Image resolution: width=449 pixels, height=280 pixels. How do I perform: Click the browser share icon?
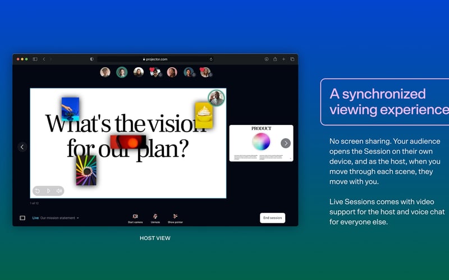[x=275, y=59]
